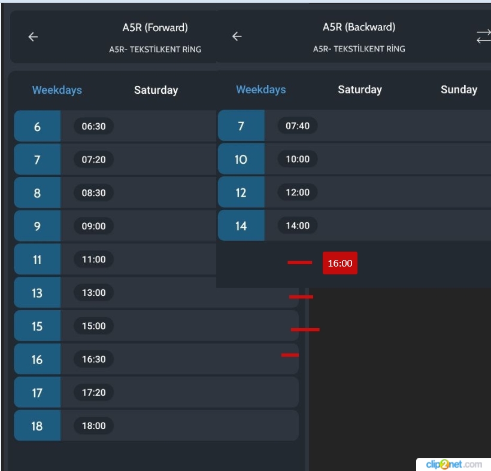This screenshot has height=471, width=491.
Task: Open Saturday tab in Backward panel
Action: tap(359, 90)
